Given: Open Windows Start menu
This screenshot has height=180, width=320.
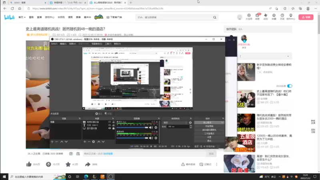Looking at the screenshot, I should coord(4,176).
